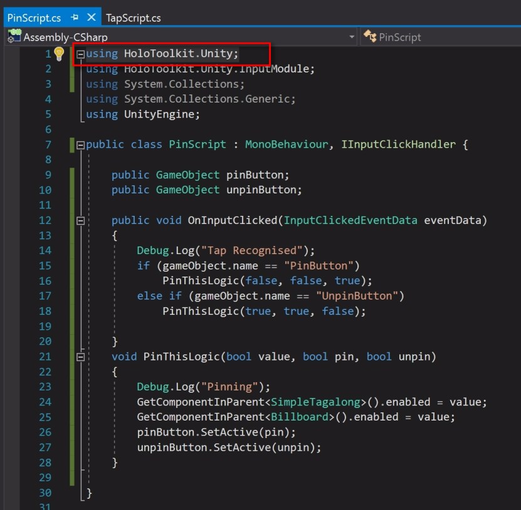Click the "UnpinButton" string literal

click(357, 296)
